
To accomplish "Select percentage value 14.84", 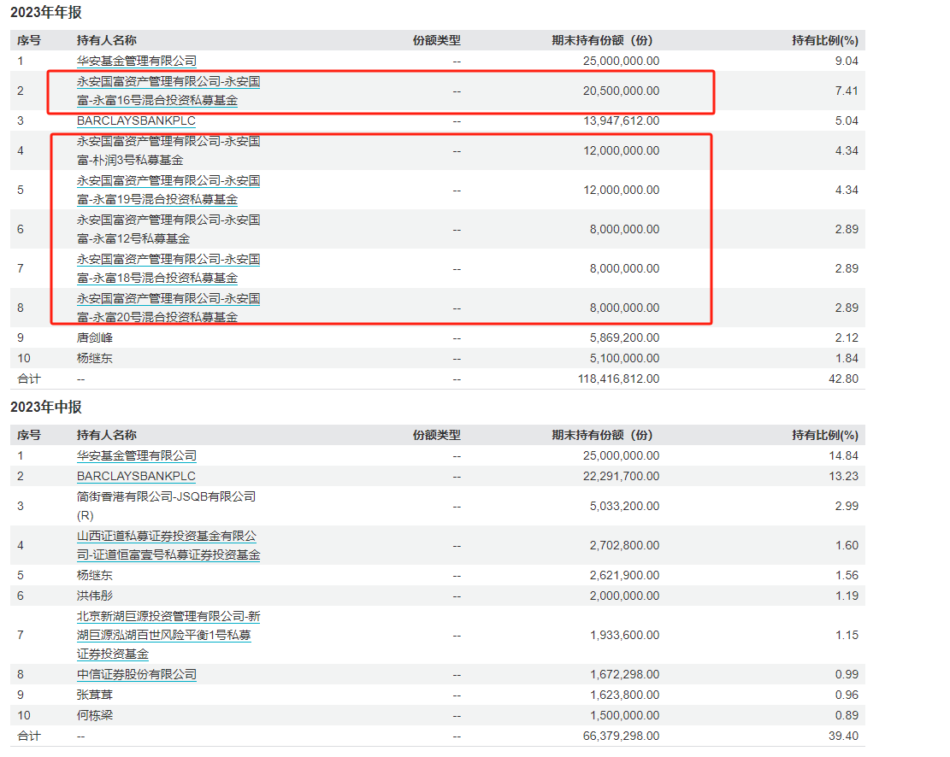I will tap(843, 456).
